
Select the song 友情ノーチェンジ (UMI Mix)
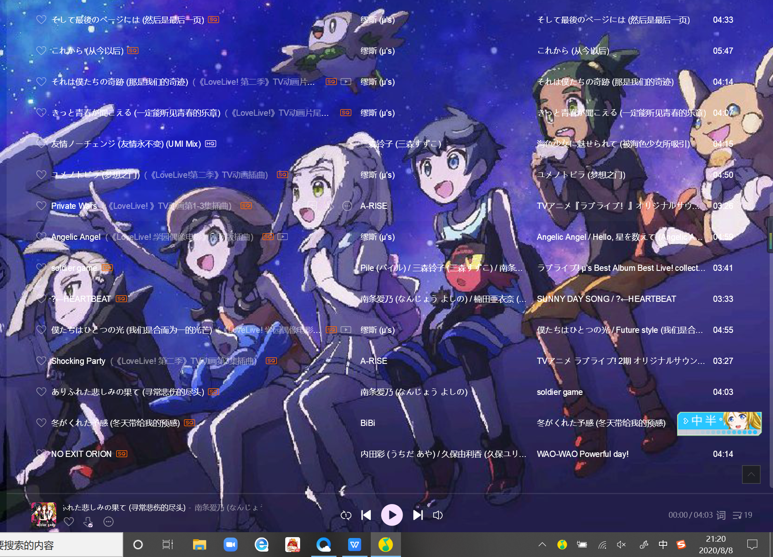[126, 144]
